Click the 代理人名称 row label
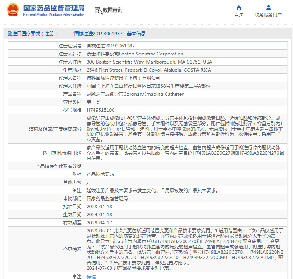Screen dimensions: 293x279 (x=70, y=78)
